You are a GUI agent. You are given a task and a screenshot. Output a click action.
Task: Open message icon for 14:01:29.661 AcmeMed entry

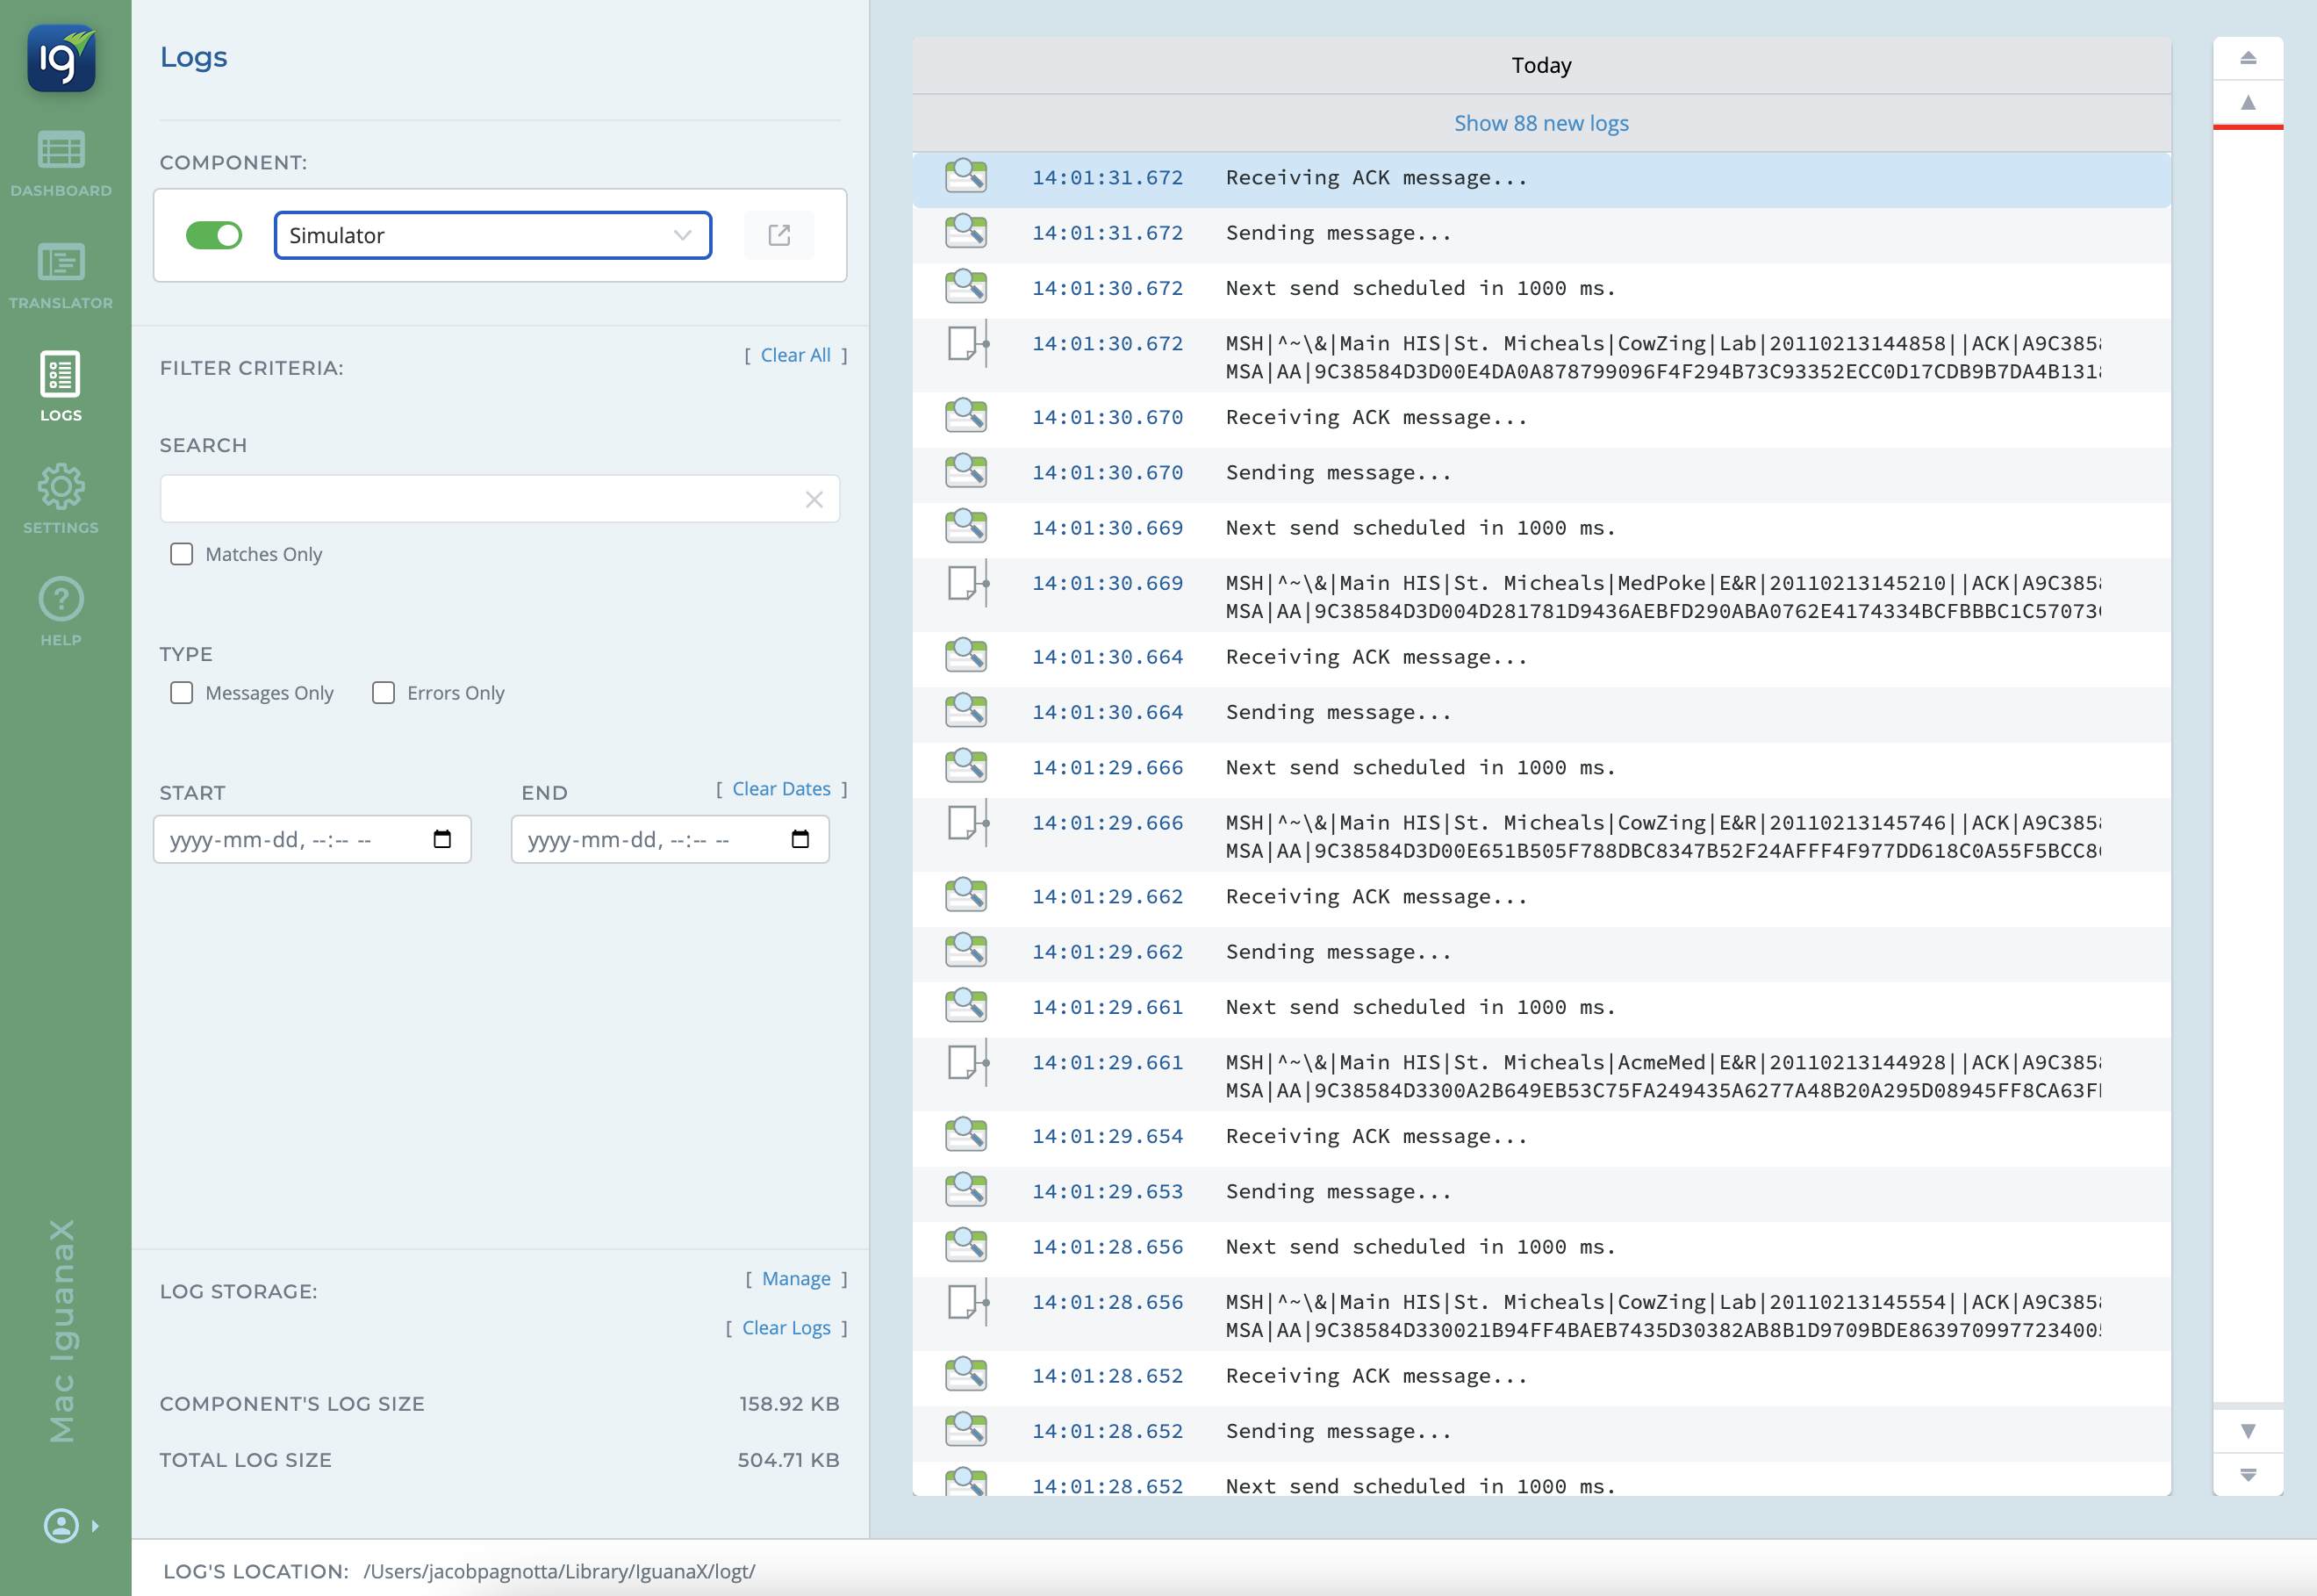click(x=967, y=1062)
